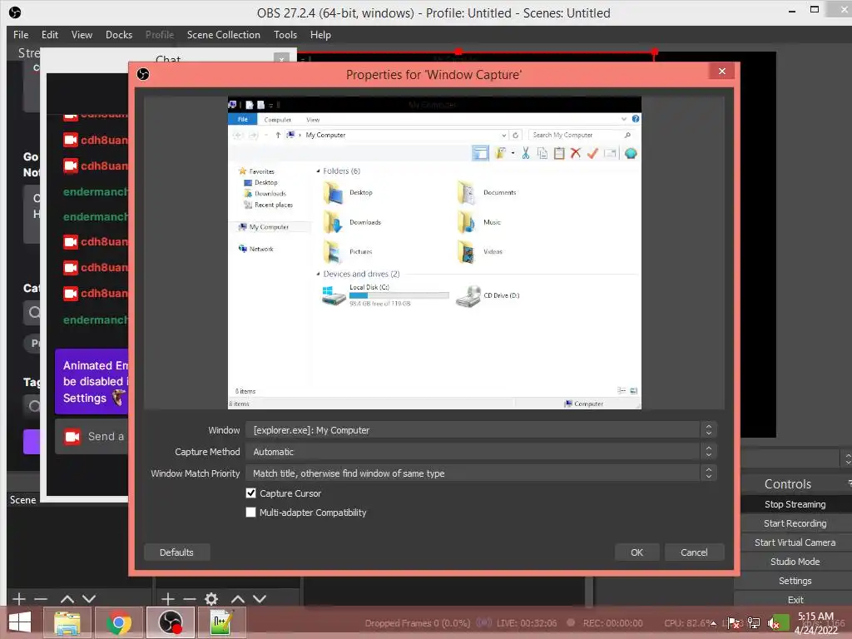Click the Scene label in the OBS window
Viewport: 852px width, 639px height.
(x=22, y=500)
